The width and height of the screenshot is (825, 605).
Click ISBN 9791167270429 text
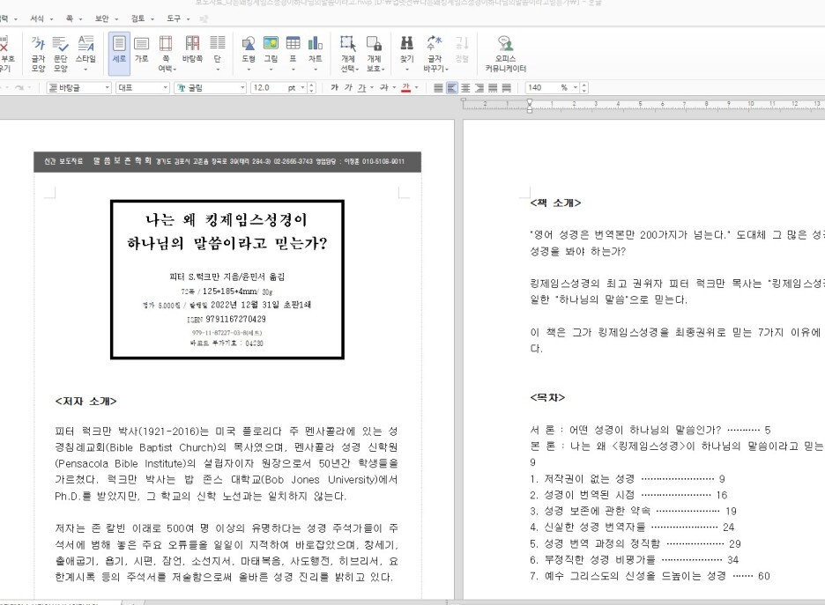click(227, 319)
